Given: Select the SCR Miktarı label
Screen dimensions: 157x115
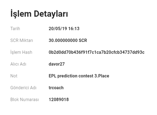Looking at the screenshot, I should pyautogui.click(x=22, y=40).
